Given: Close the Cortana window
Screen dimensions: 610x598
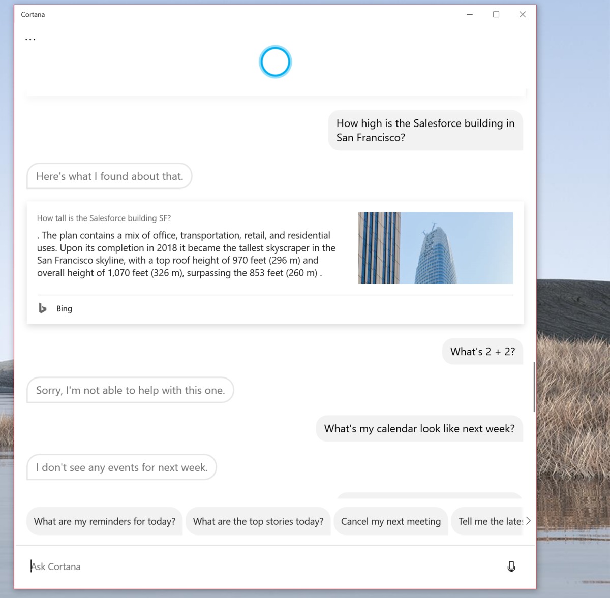Looking at the screenshot, I should click(x=523, y=14).
